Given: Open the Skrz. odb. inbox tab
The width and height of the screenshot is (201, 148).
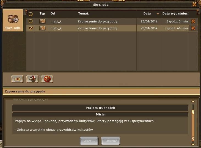Looking at the screenshot, I should pyautogui.click(x=13, y=20).
